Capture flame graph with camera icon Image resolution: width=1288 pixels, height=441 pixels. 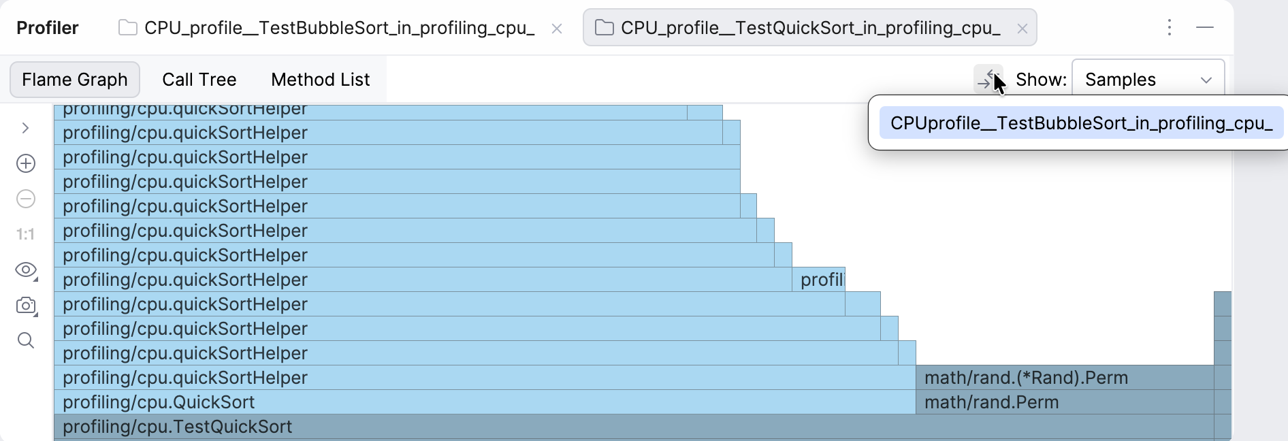pyautogui.click(x=26, y=306)
